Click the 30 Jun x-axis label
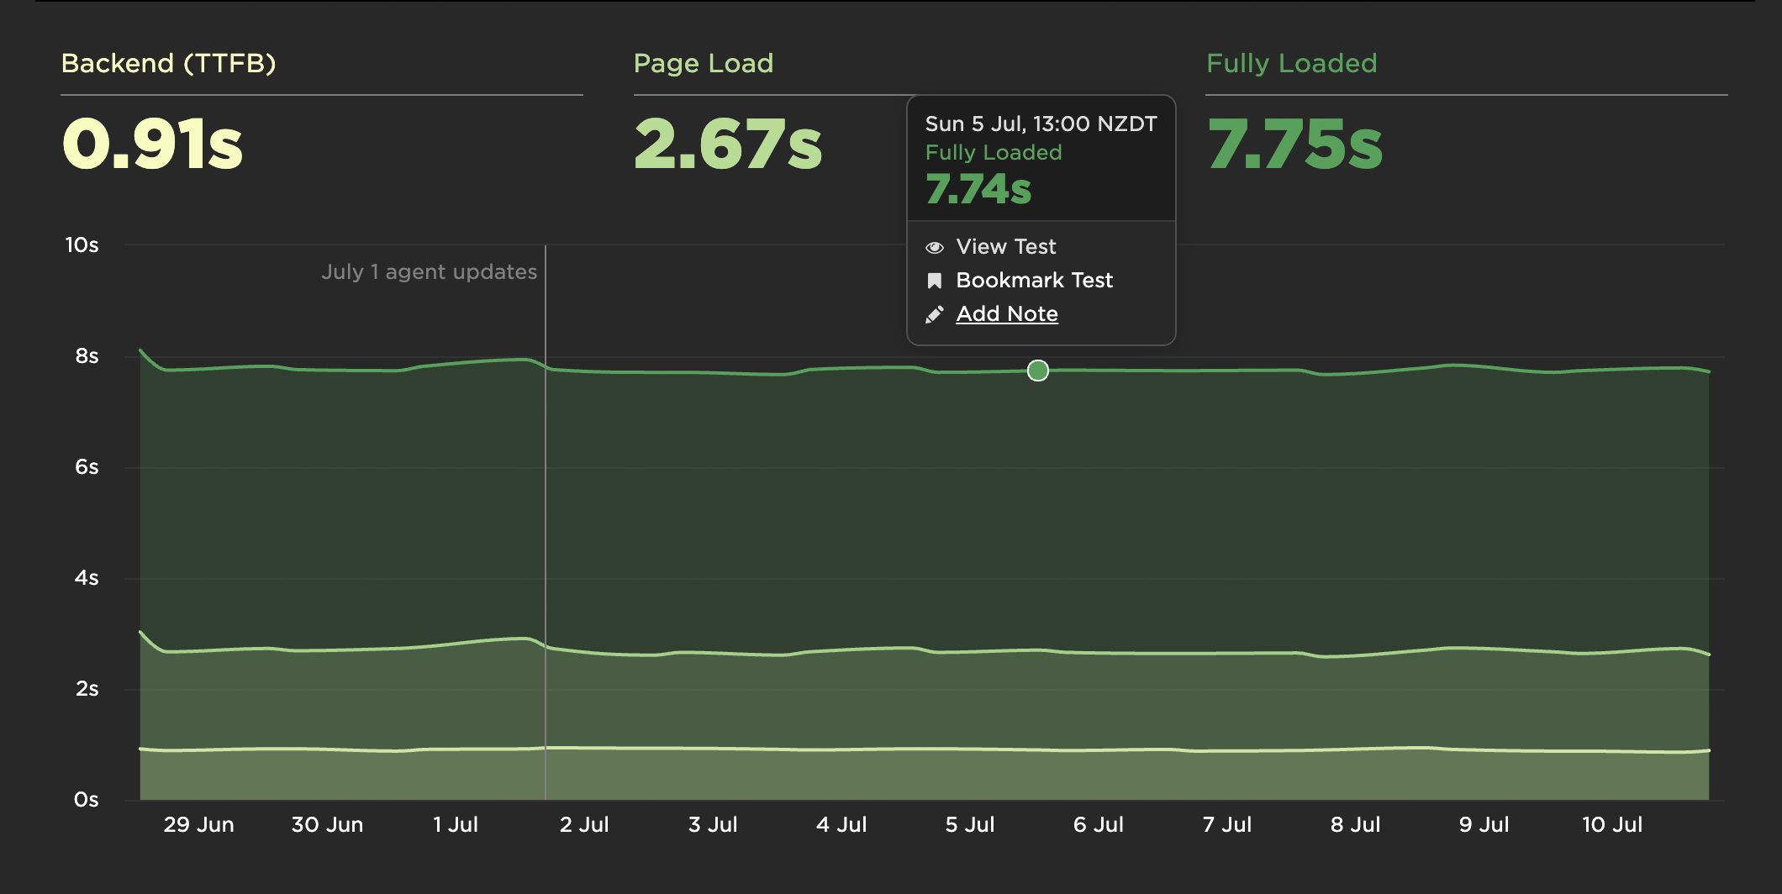 click(327, 824)
